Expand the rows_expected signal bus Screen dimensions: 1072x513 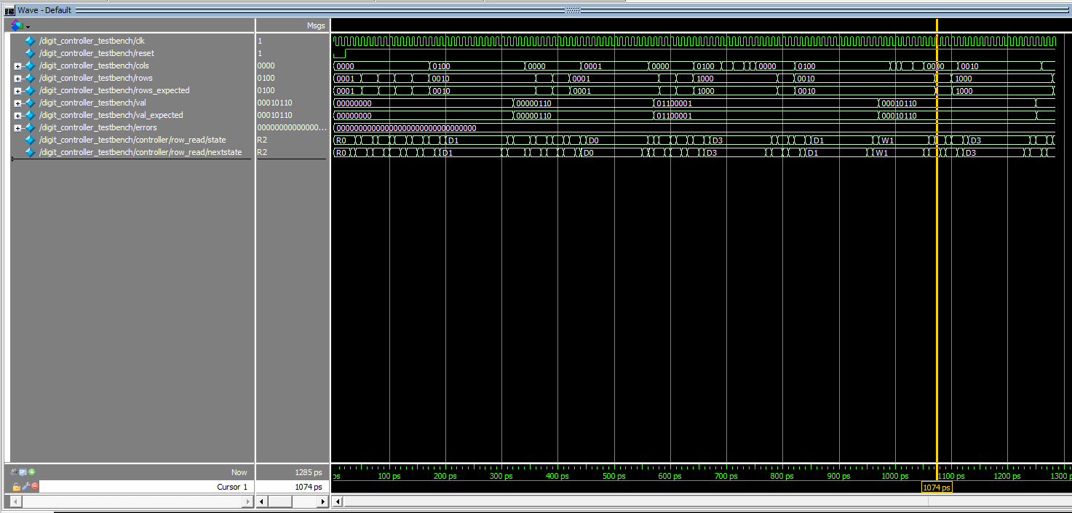coord(17,91)
